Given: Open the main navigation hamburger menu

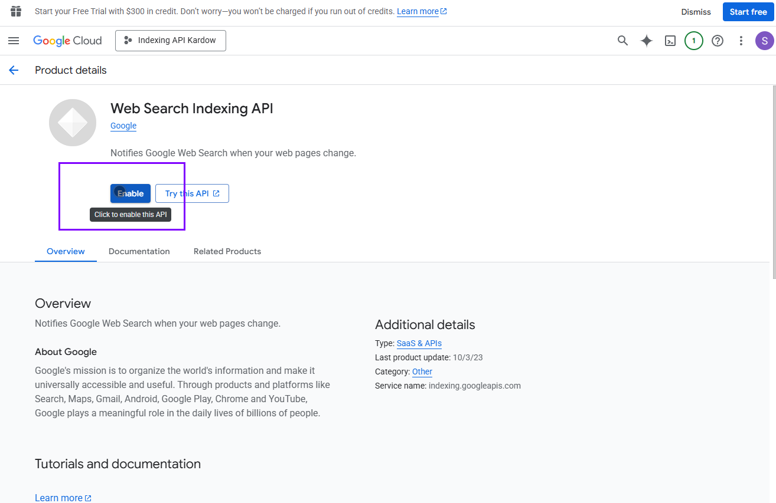Looking at the screenshot, I should (14, 41).
